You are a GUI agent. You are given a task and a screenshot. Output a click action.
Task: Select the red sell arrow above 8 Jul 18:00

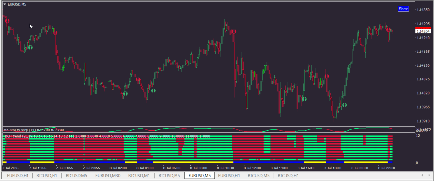tap(326, 76)
